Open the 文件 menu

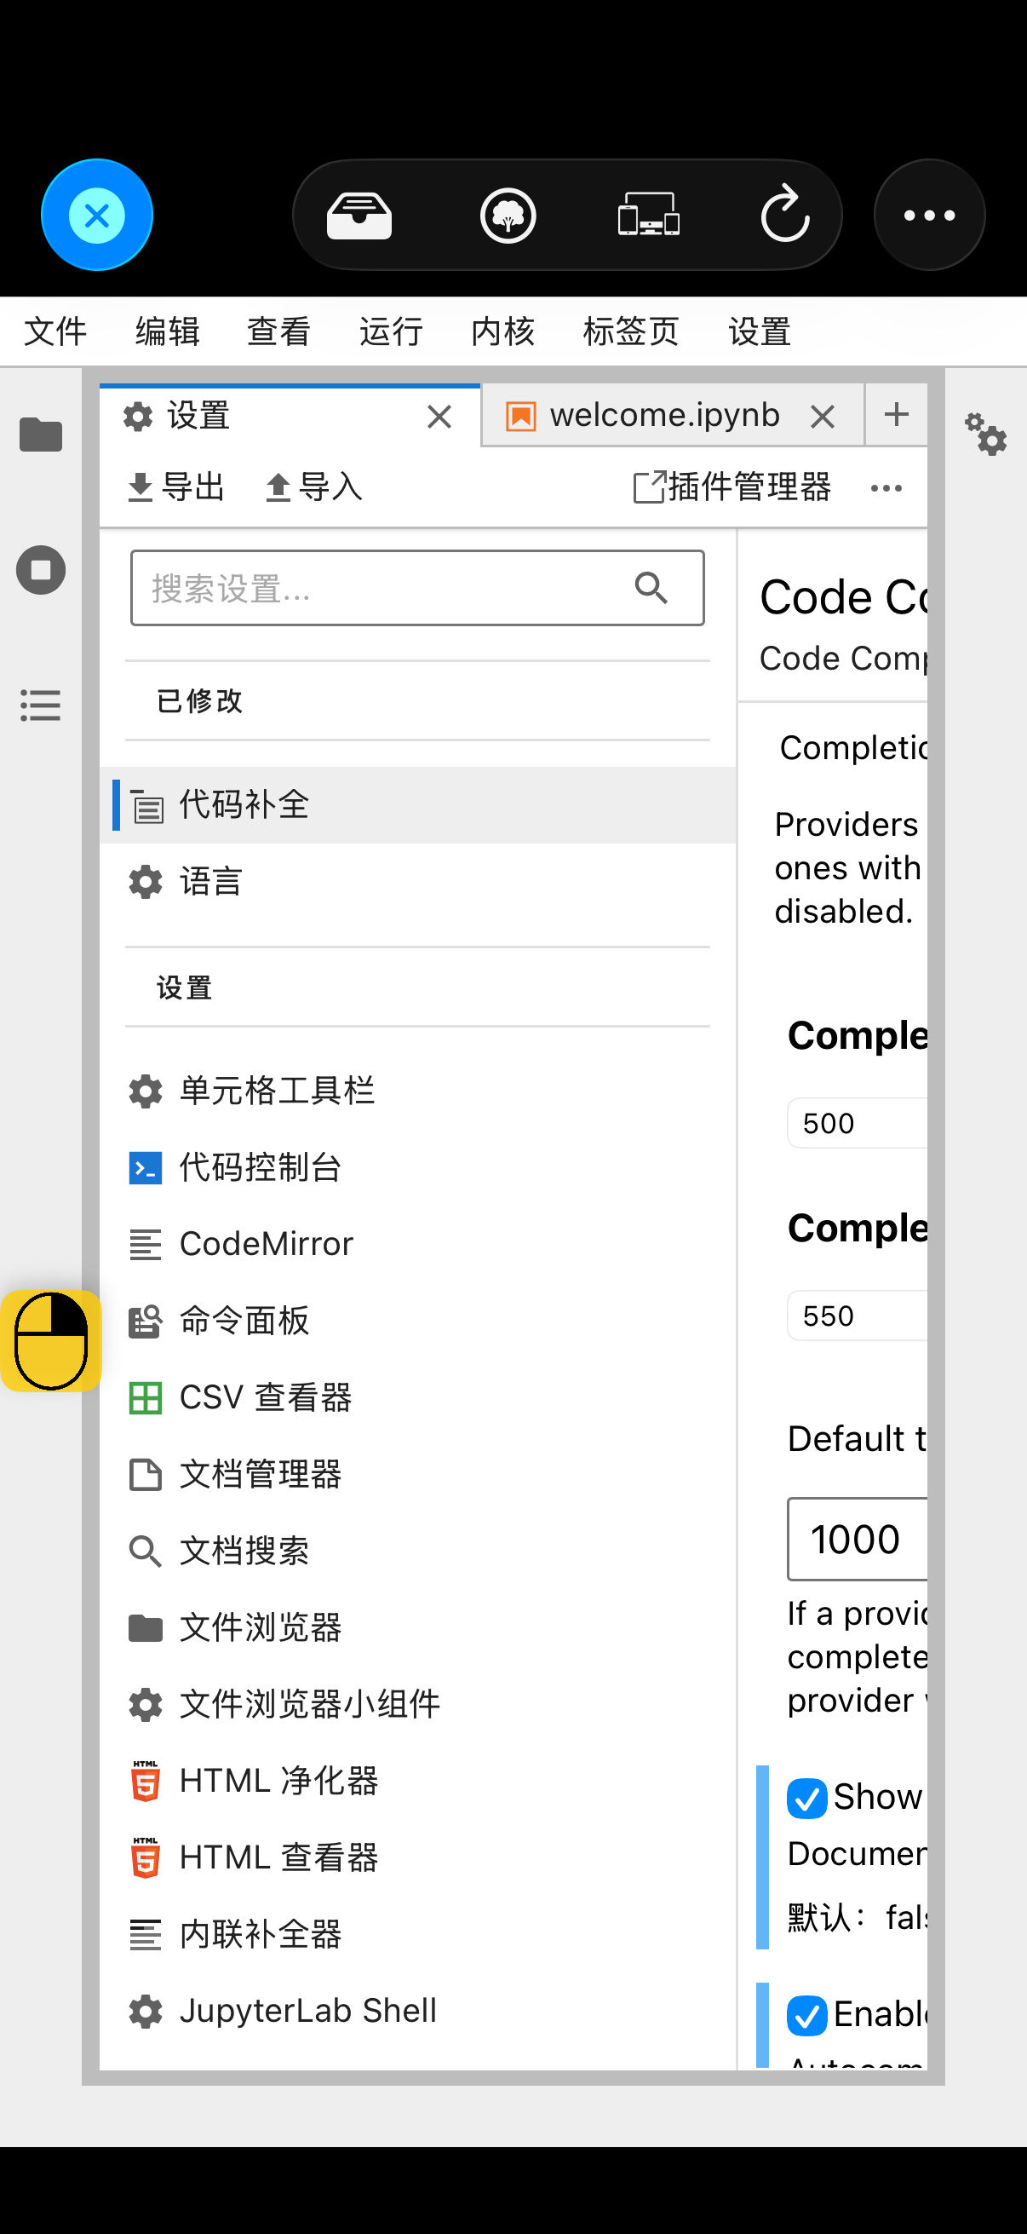click(55, 331)
